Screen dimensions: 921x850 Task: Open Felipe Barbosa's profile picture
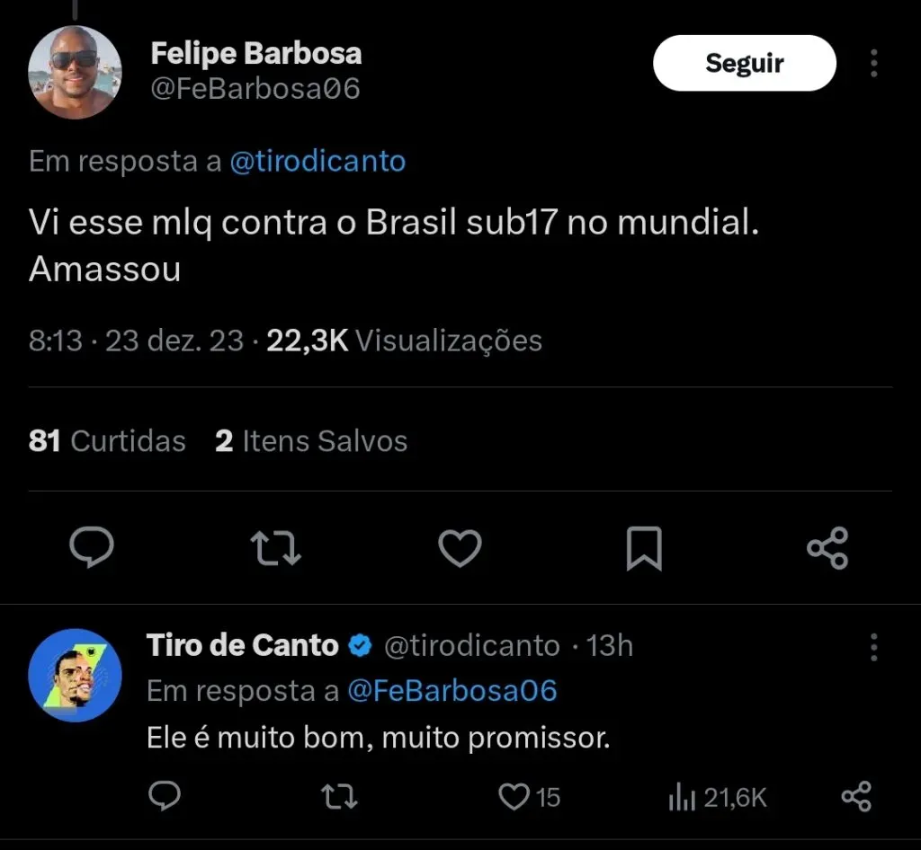(x=75, y=73)
